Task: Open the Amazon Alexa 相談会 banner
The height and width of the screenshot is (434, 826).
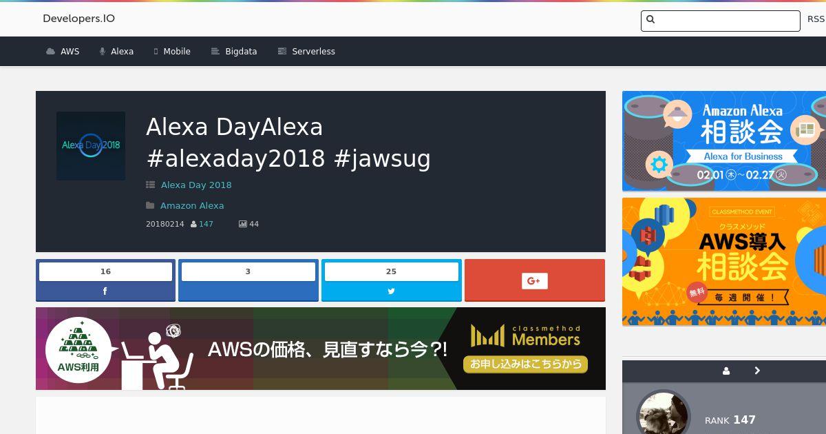Action: (724, 141)
